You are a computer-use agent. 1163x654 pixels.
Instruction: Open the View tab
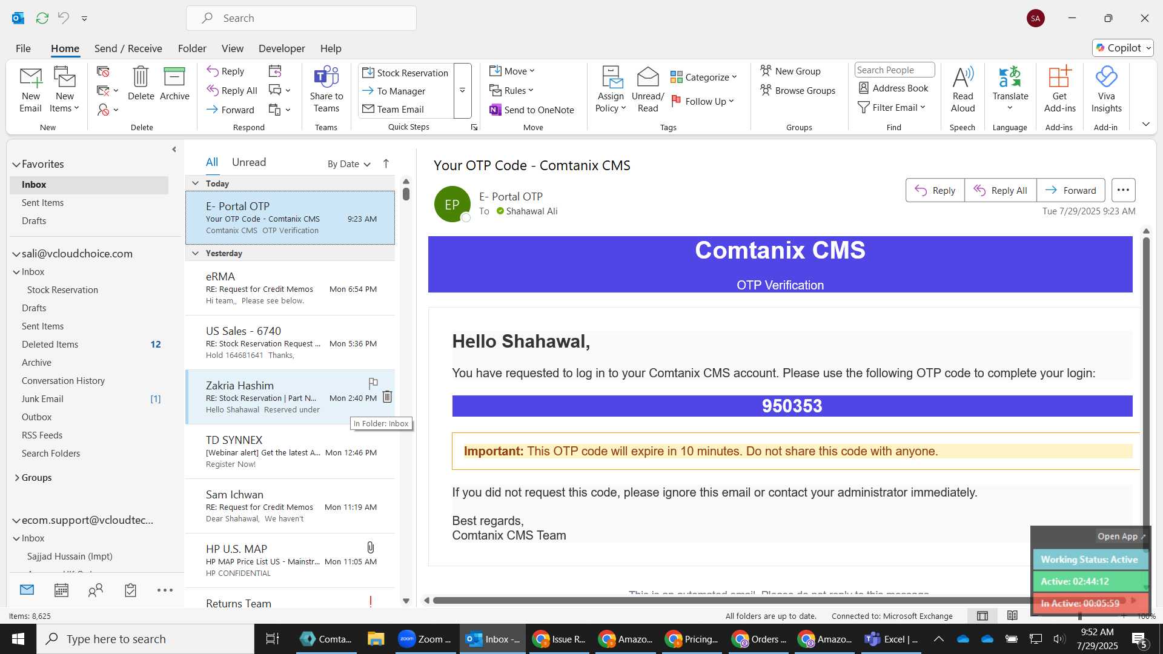point(233,48)
